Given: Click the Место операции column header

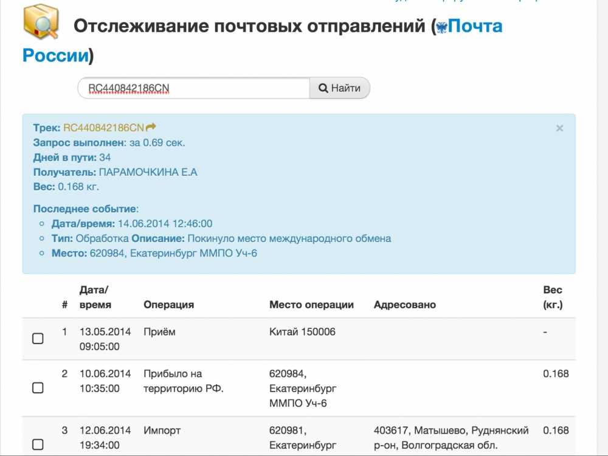Looking at the screenshot, I should point(311,305).
